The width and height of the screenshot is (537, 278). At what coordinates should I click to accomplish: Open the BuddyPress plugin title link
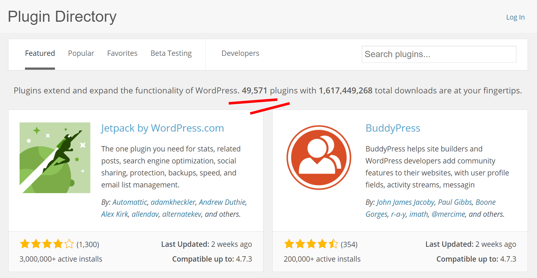point(393,128)
